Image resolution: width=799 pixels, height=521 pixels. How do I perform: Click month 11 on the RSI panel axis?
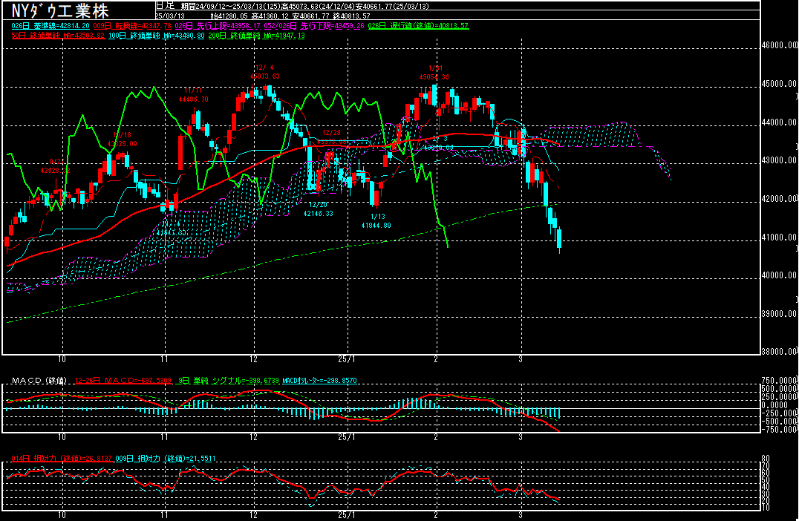(x=164, y=515)
